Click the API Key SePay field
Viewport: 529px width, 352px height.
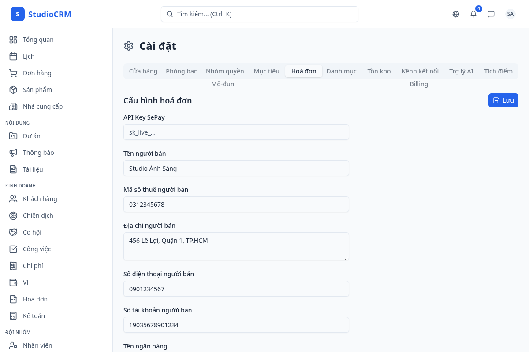(x=236, y=132)
